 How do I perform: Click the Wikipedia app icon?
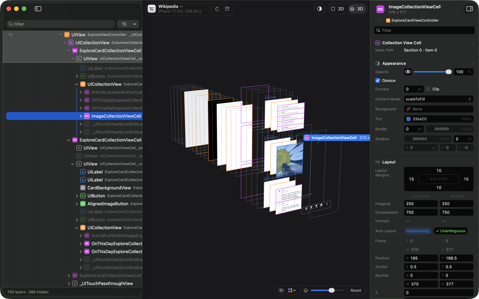pos(152,9)
